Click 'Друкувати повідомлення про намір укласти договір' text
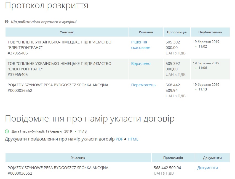 [60, 139]
